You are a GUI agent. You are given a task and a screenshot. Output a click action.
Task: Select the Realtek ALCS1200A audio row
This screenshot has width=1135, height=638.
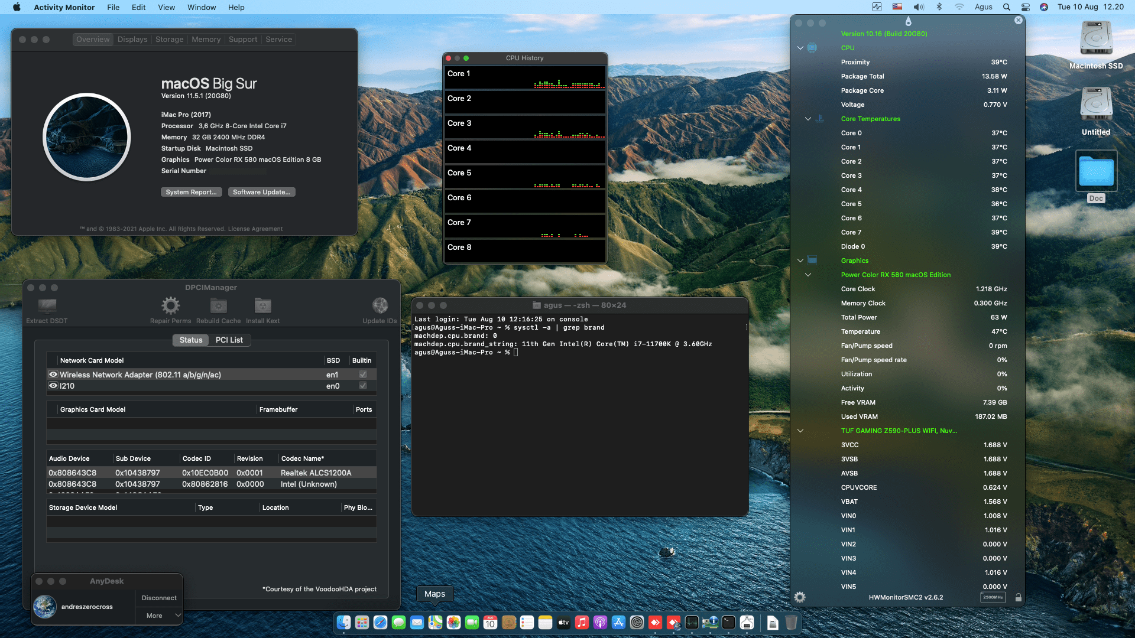pos(212,473)
